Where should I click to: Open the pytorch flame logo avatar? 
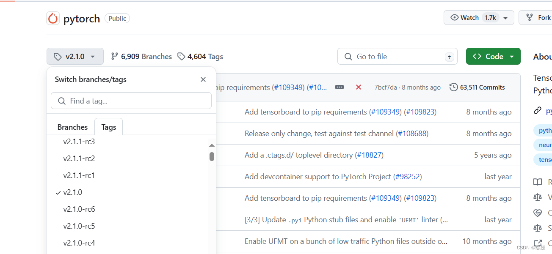point(53,18)
